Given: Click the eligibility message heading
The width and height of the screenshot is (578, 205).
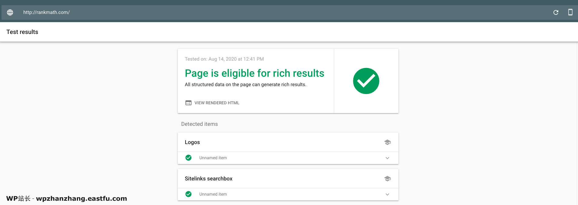Looking at the screenshot, I should coord(254,73).
